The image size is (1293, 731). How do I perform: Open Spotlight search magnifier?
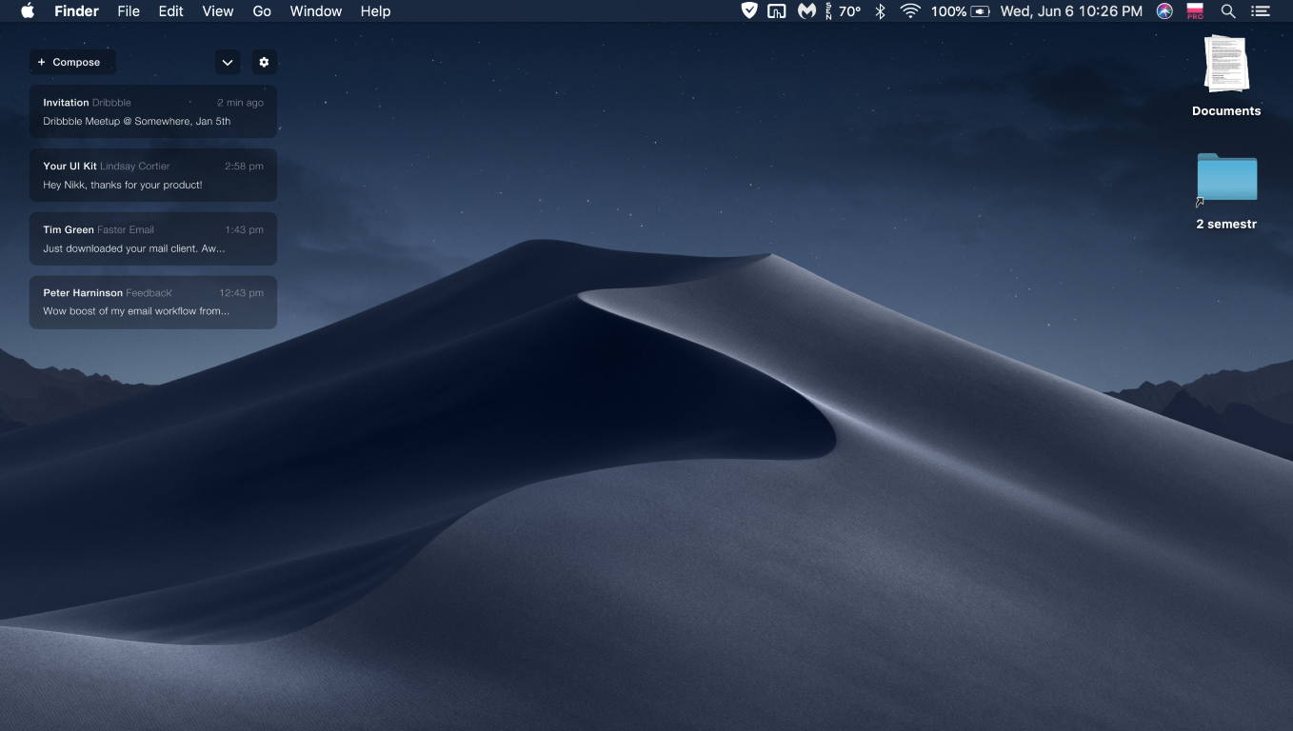click(1228, 11)
